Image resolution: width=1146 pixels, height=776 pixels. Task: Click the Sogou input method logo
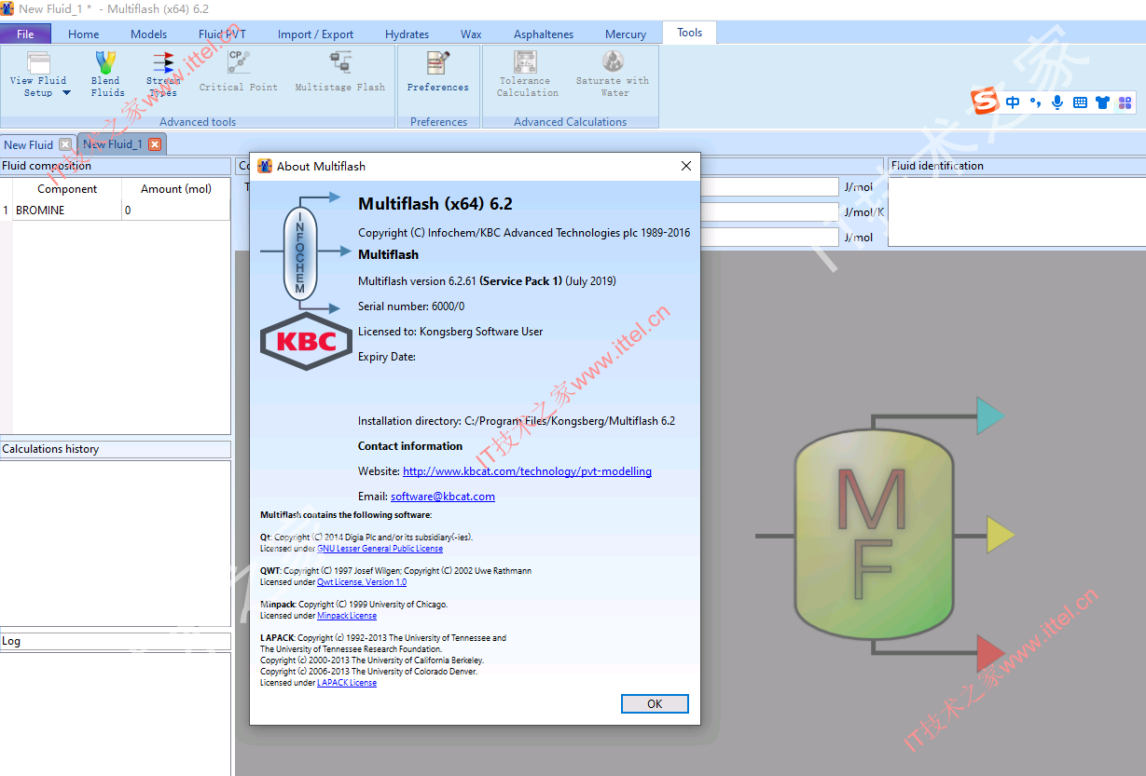click(986, 102)
